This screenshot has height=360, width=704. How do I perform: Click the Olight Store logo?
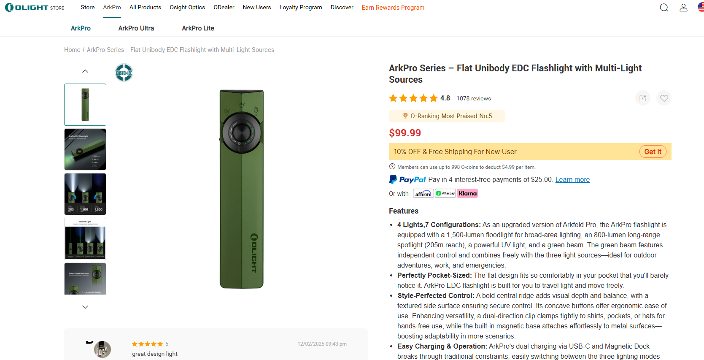point(35,8)
